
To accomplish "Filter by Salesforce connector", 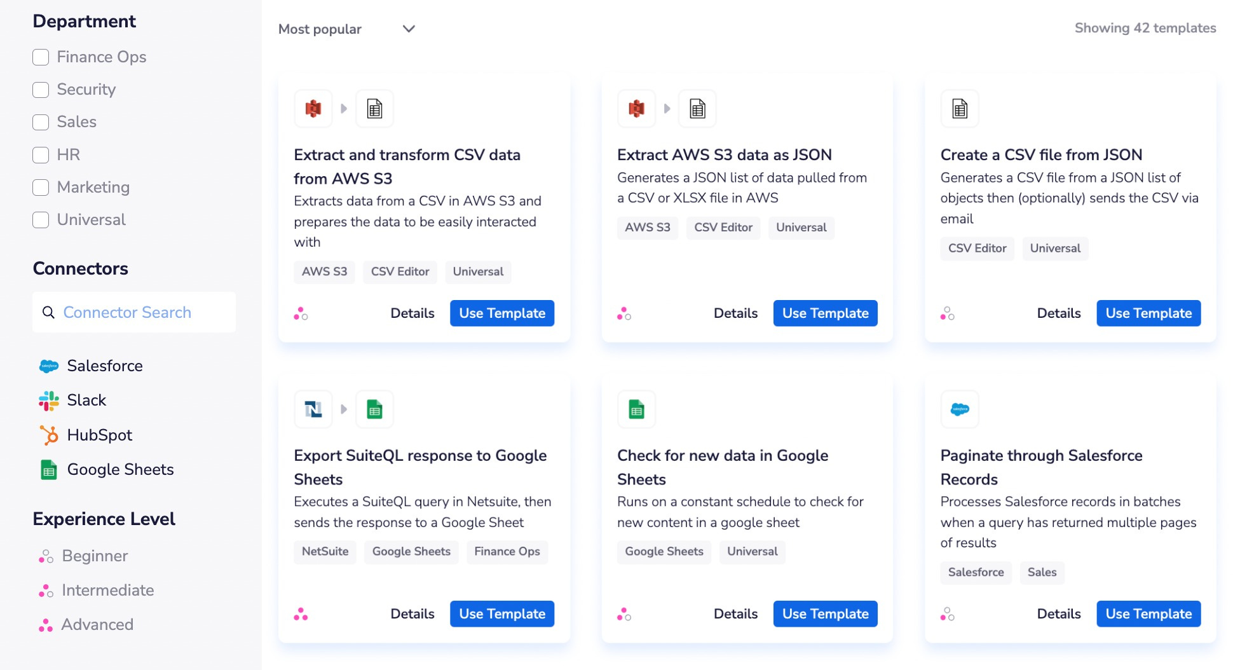I will pos(91,366).
